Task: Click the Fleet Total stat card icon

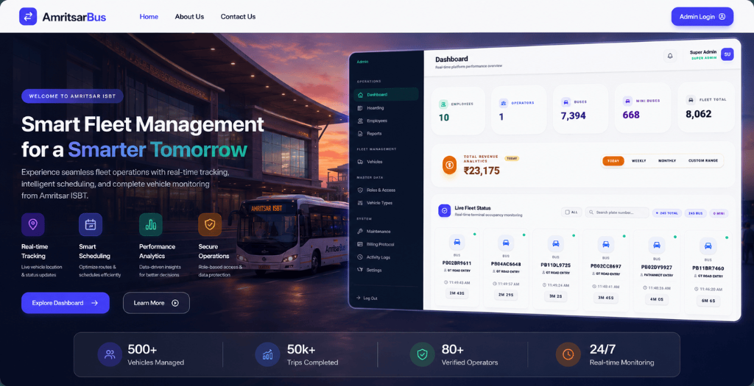Action: click(x=691, y=100)
